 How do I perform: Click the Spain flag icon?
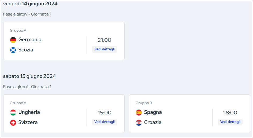click(x=139, y=113)
